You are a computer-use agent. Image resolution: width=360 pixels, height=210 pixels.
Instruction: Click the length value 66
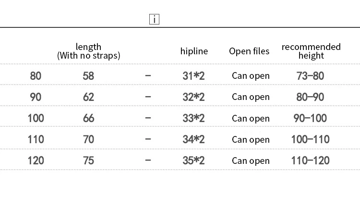(x=88, y=118)
